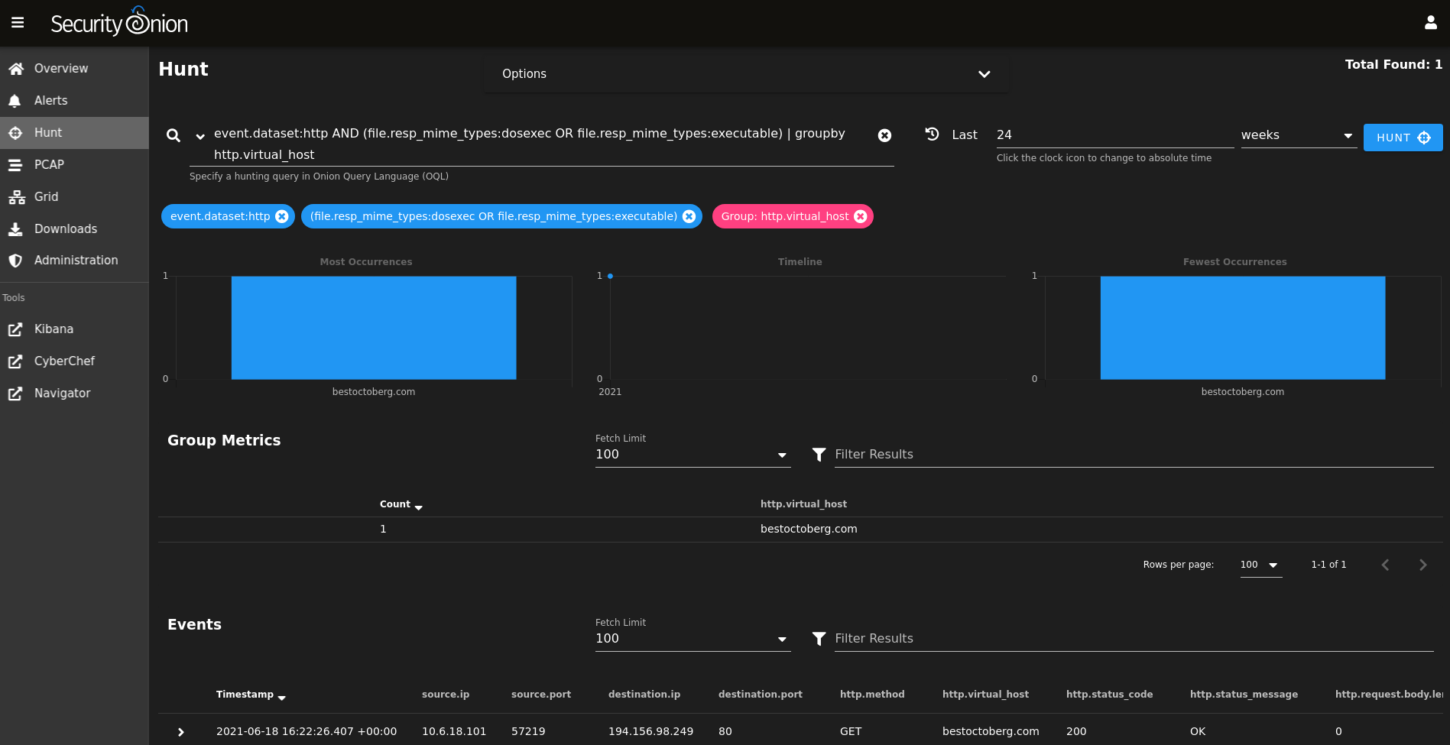Open the Overview page
The height and width of the screenshot is (745, 1450).
(x=74, y=69)
